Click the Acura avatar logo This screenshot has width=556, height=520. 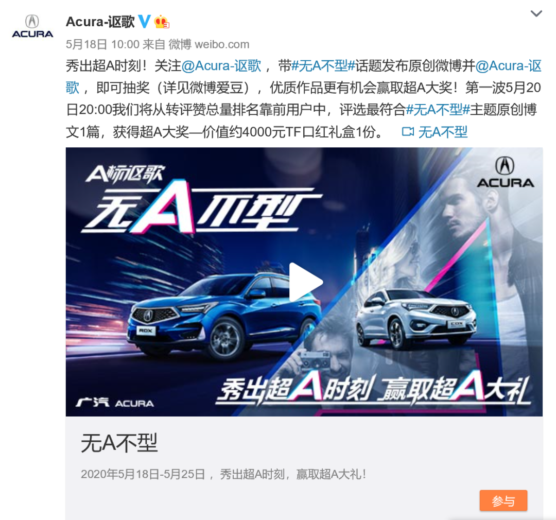(x=32, y=26)
